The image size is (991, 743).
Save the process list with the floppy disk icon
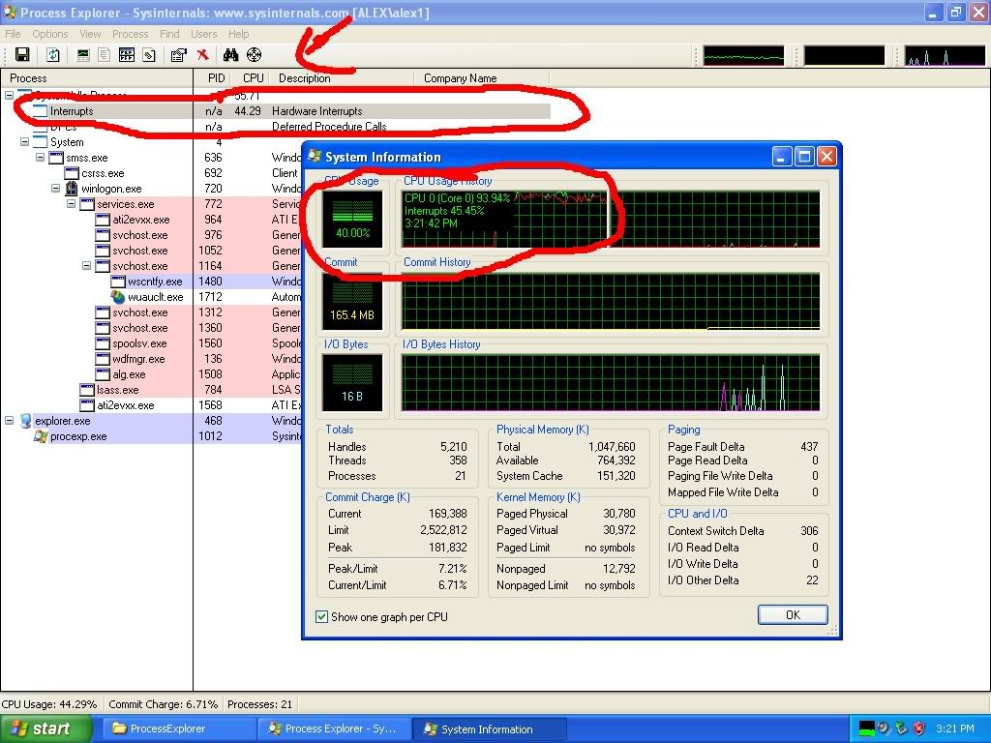[21, 55]
